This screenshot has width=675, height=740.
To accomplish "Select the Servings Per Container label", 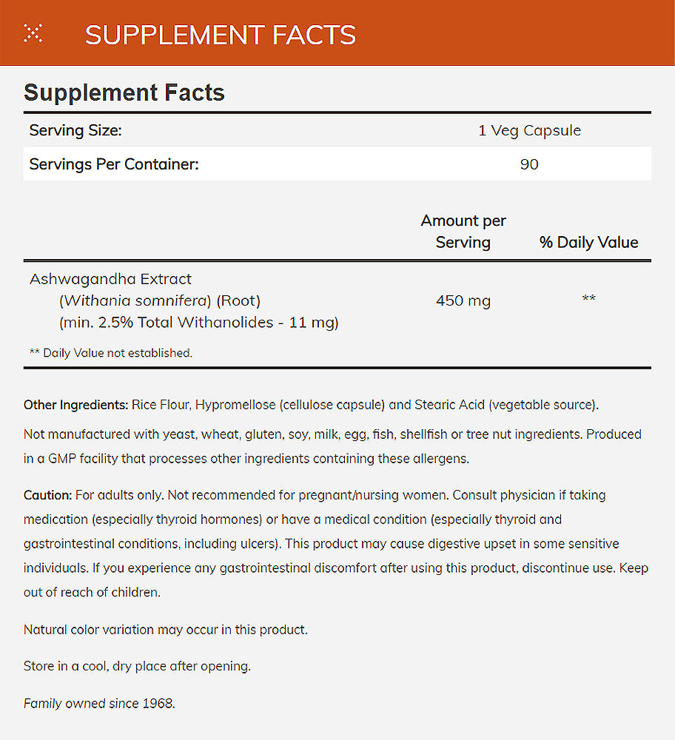I will click(114, 164).
